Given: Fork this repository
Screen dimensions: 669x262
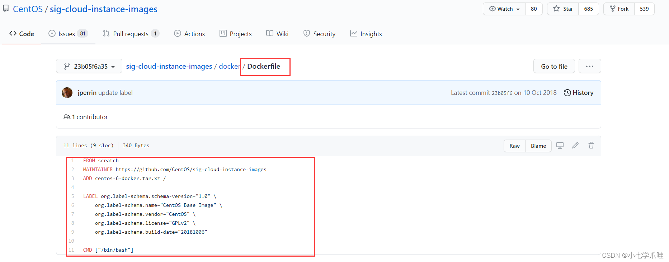Looking at the screenshot, I should [619, 9].
